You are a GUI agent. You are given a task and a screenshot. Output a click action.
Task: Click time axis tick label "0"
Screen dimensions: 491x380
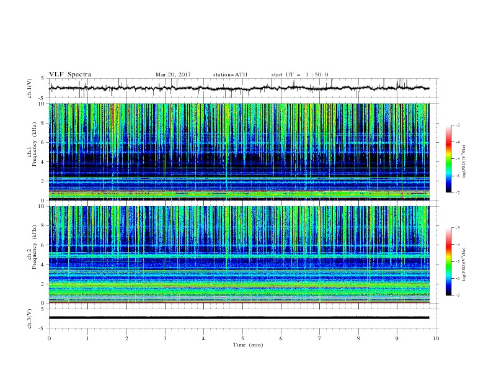tap(49, 338)
